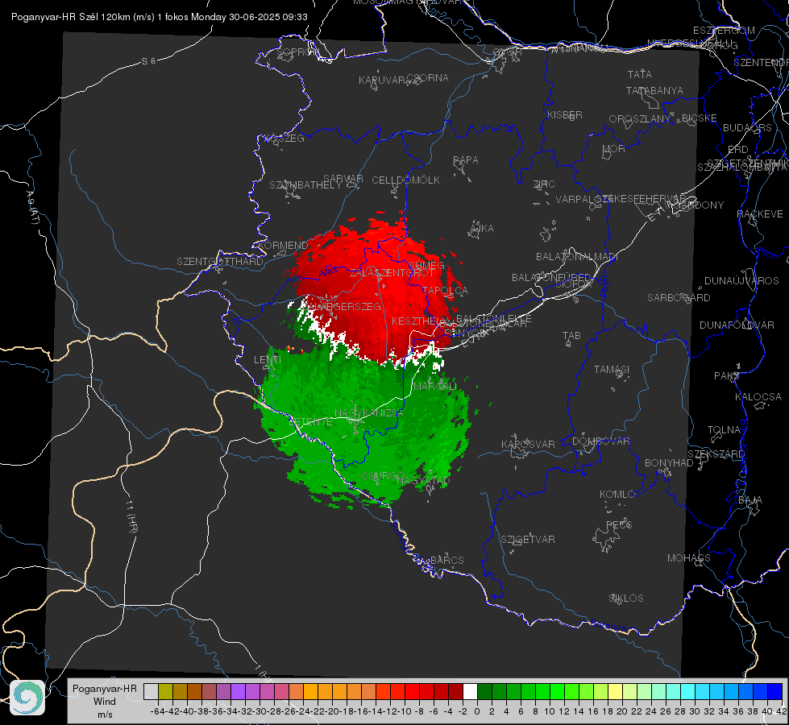789x725 pixels.
Task: Click the TATA city label
Action: click(x=640, y=74)
